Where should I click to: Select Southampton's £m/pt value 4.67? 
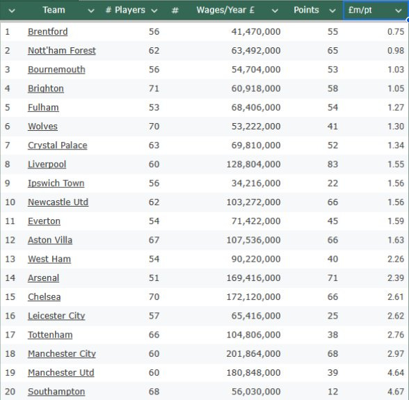[396, 392]
